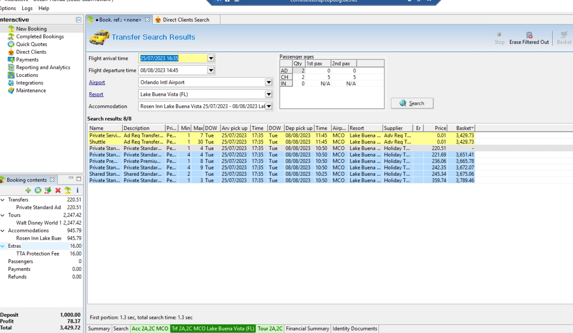The width and height of the screenshot is (573, 333).
Task: Open the Options menu
Action: tap(8, 8)
